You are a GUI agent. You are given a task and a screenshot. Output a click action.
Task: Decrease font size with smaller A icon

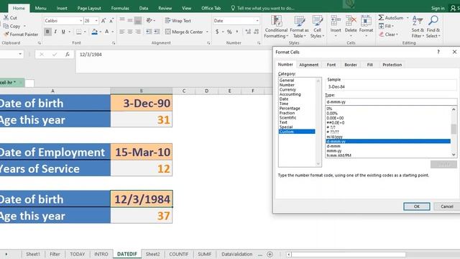tap(111, 21)
